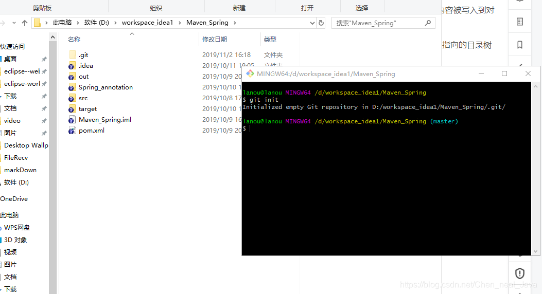Click terminal scrollbar down arrow

point(535,251)
